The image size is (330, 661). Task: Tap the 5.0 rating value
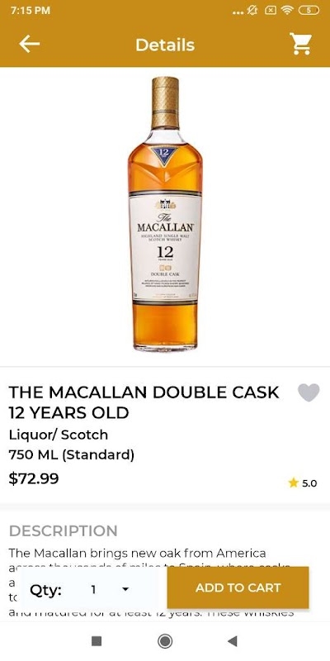click(309, 483)
